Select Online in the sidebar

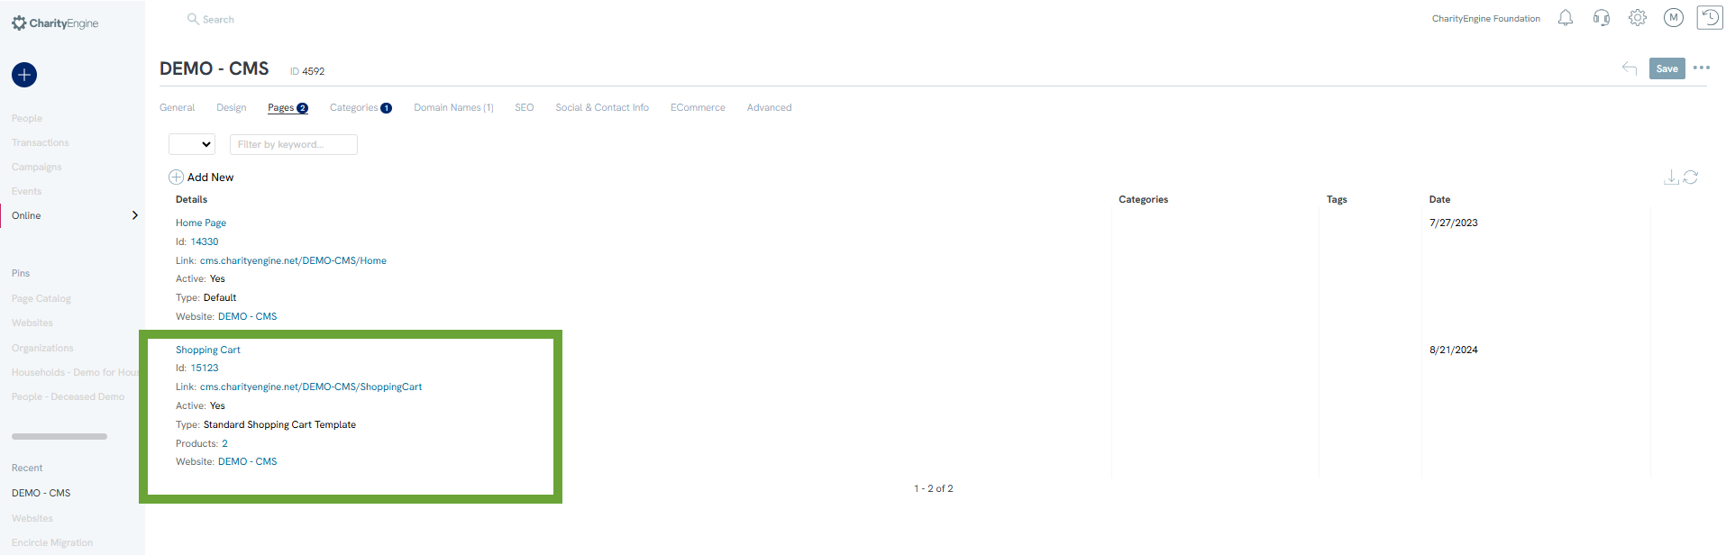(x=26, y=215)
